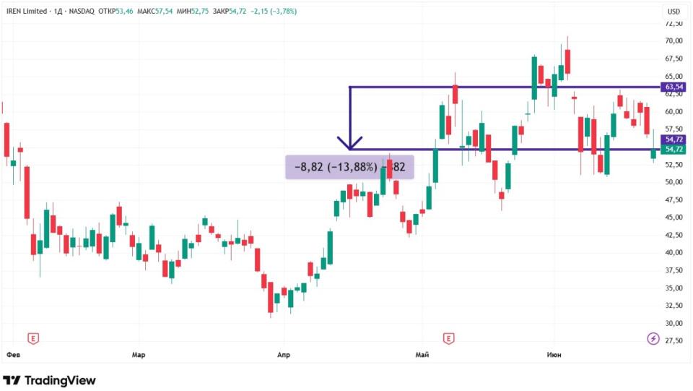Click the purple lightning bolt event icon
Screen dimensions: 693x391
coord(653,339)
